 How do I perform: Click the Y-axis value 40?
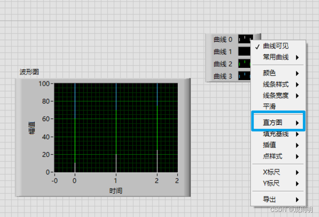click(x=46, y=137)
